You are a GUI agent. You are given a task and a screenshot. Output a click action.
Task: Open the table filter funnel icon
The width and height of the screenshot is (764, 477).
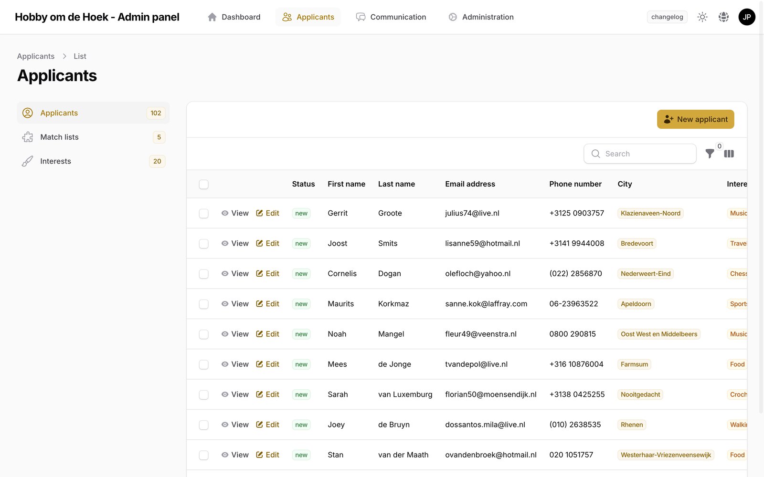coord(710,154)
